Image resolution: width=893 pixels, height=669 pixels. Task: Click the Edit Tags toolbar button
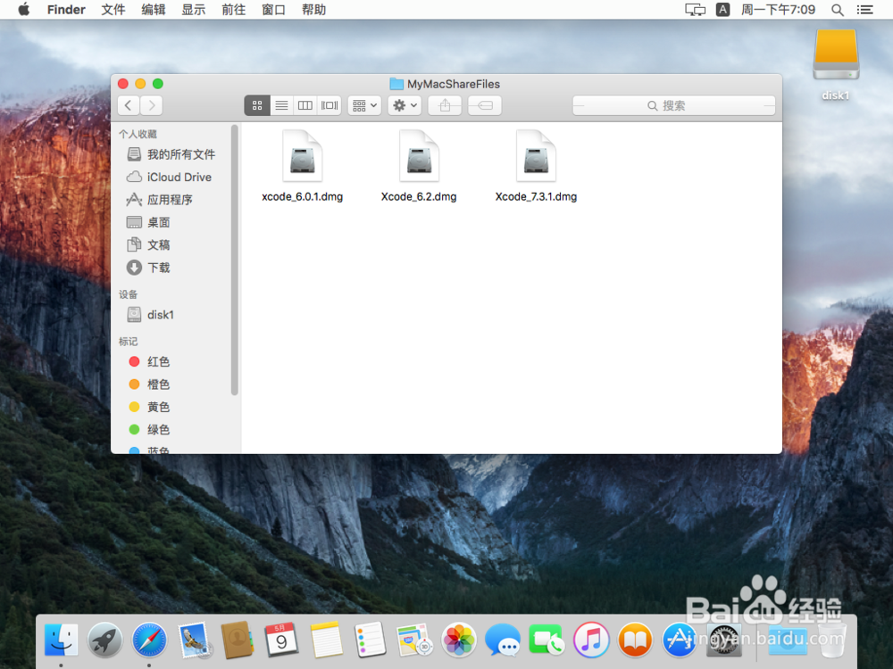click(485, 105)
